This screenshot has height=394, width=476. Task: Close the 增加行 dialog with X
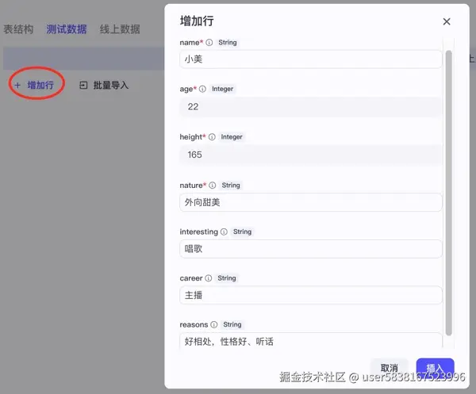pos(447,21)
